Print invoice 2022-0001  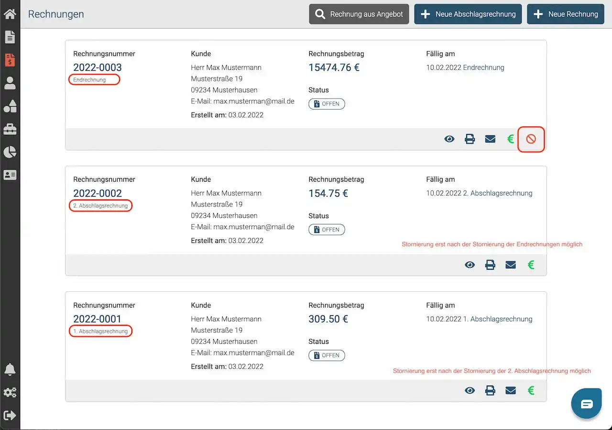coord(490,391)
